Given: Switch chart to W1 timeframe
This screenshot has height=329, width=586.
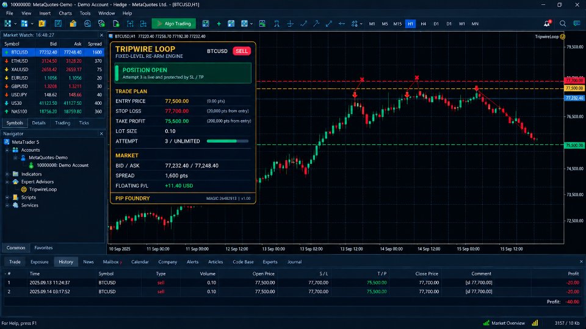Looking at the screenshot, I should coord(462,24).
